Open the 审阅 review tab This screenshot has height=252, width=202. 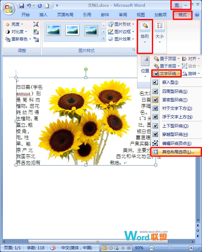[x=123, y=15]
